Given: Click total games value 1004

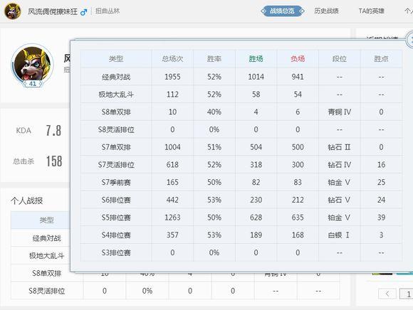Looking at the screenshot, I should pos(172,147).
